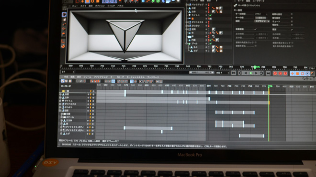Image resolution: width=316 pixels, height=177 pixels.
Task: Jump to the start of the animation
Action: (234, 73)
